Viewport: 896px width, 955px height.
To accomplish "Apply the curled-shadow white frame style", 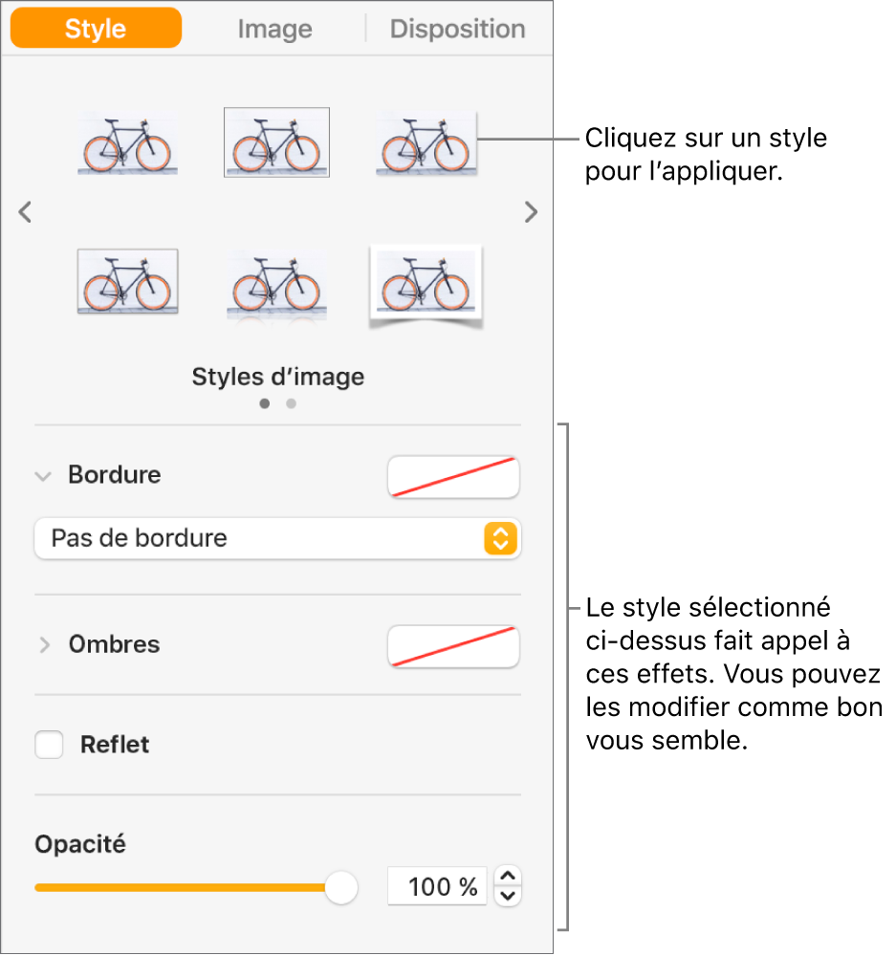I will (x=426, y=283).
